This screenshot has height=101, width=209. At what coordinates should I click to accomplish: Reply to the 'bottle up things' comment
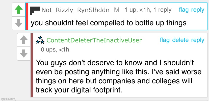198,10
